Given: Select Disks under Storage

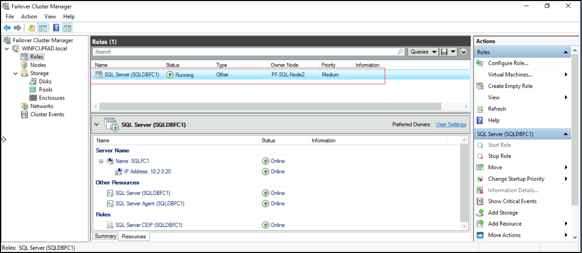Looking at the screenshot, I should 45,82.
